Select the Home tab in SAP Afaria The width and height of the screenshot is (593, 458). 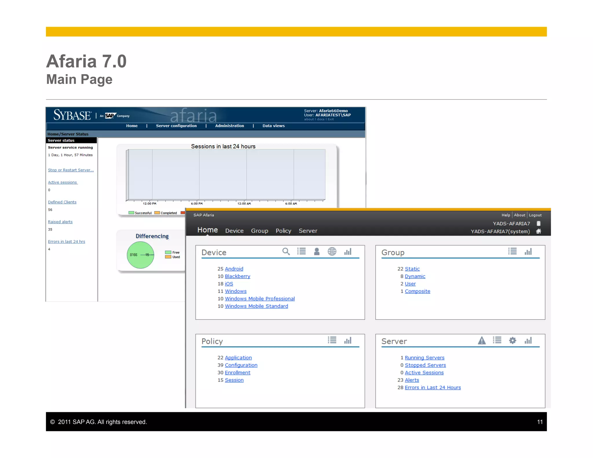pos(207,230)
